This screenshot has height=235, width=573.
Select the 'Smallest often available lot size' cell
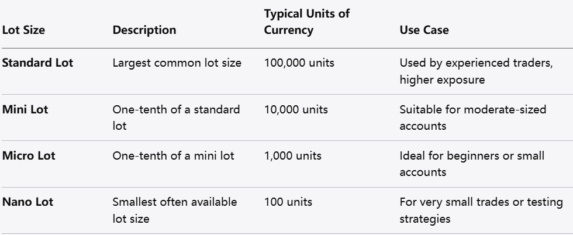pos(174,210)
